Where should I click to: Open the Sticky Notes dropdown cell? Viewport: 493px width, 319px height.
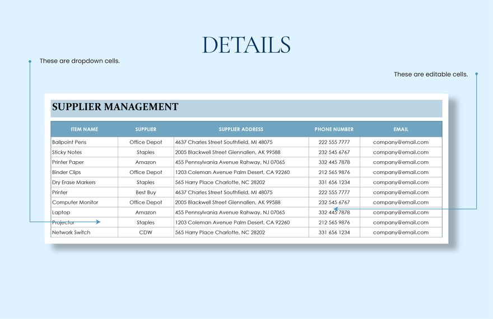pos(84,152)
